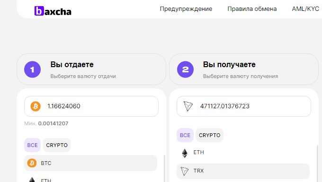Screen dimensions: 322x182
Task: Click the TRON icon in the receive amount field
Action: pos(188,106)
